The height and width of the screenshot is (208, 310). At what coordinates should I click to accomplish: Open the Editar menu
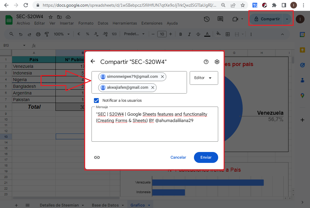point(39,23)
